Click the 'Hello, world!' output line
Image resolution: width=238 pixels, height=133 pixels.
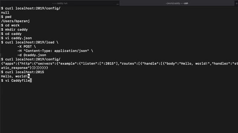[15, 76]
